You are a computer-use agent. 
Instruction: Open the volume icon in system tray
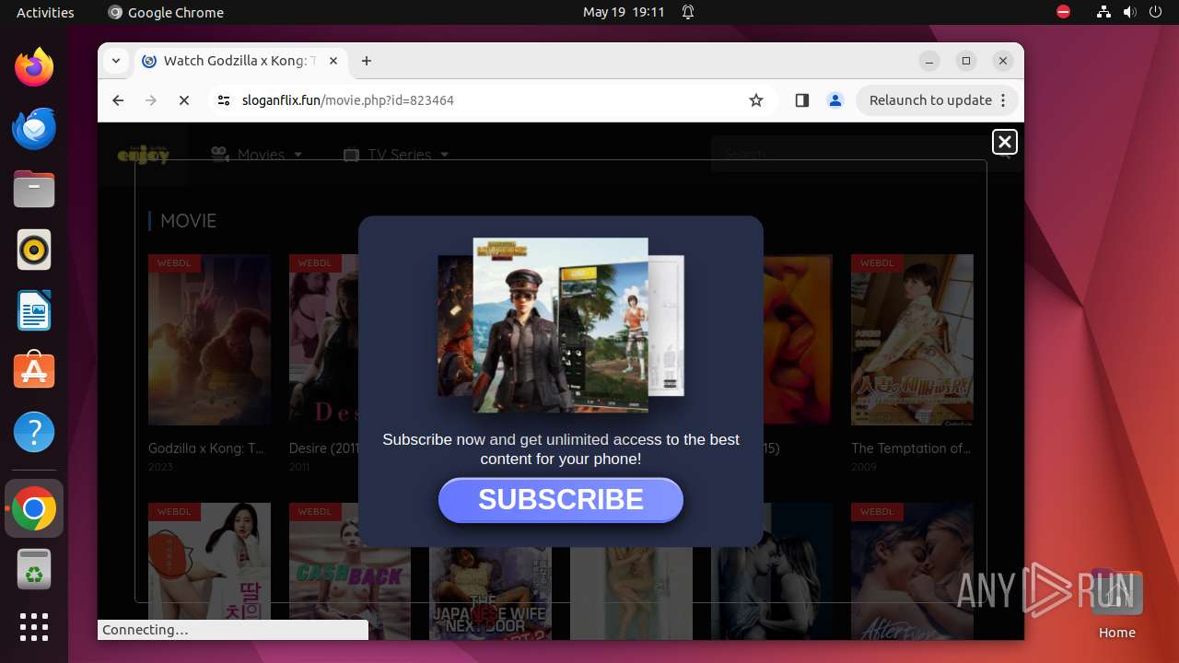(x=1129, y=12)
